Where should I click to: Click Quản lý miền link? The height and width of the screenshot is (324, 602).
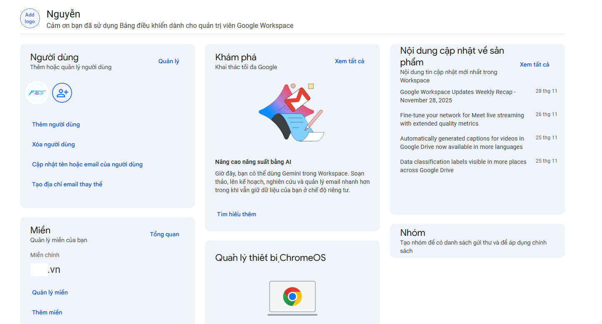pos(50,292)
